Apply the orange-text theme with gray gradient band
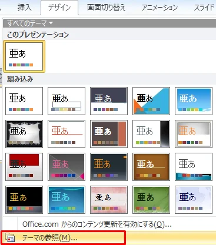 click(x=194, y=134)
